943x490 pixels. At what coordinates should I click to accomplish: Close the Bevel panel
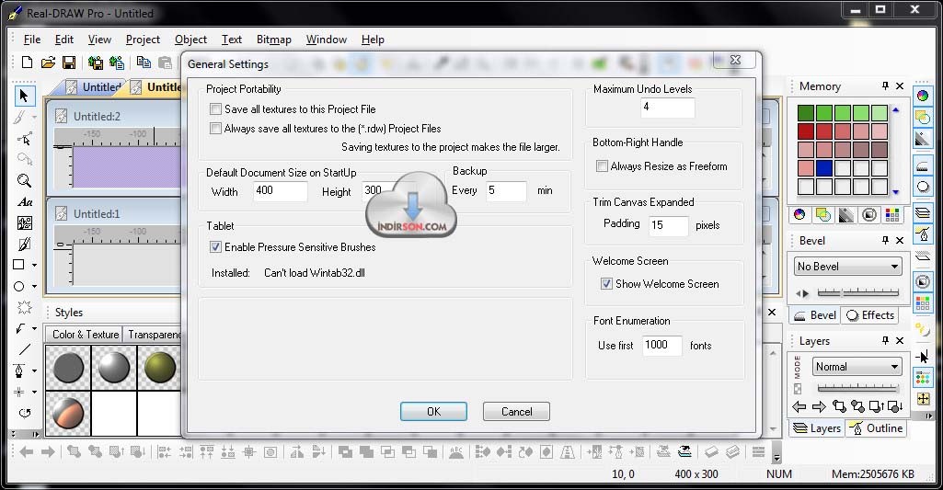[900, 240]
